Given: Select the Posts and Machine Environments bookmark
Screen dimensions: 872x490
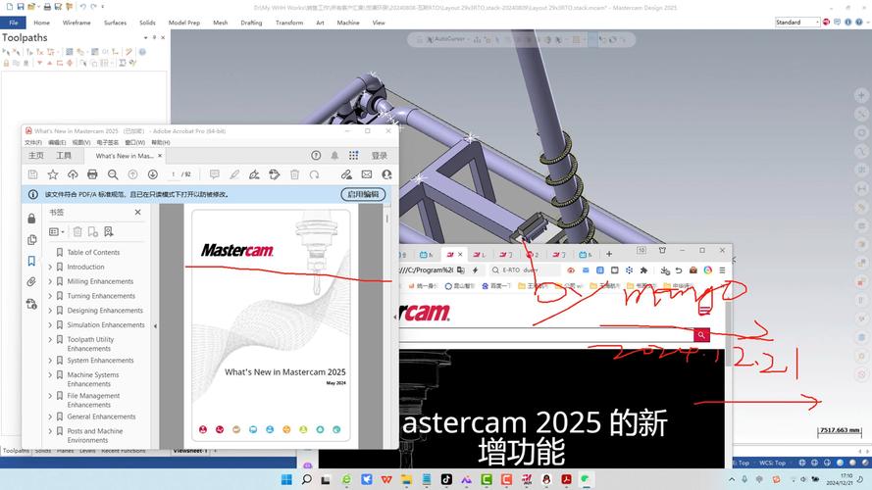Looking at the screenshot, I should (95, 435).
